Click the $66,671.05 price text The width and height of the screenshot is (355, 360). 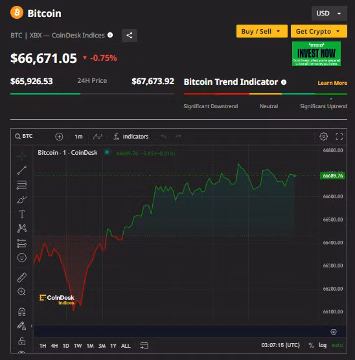(x=43, y=58)
